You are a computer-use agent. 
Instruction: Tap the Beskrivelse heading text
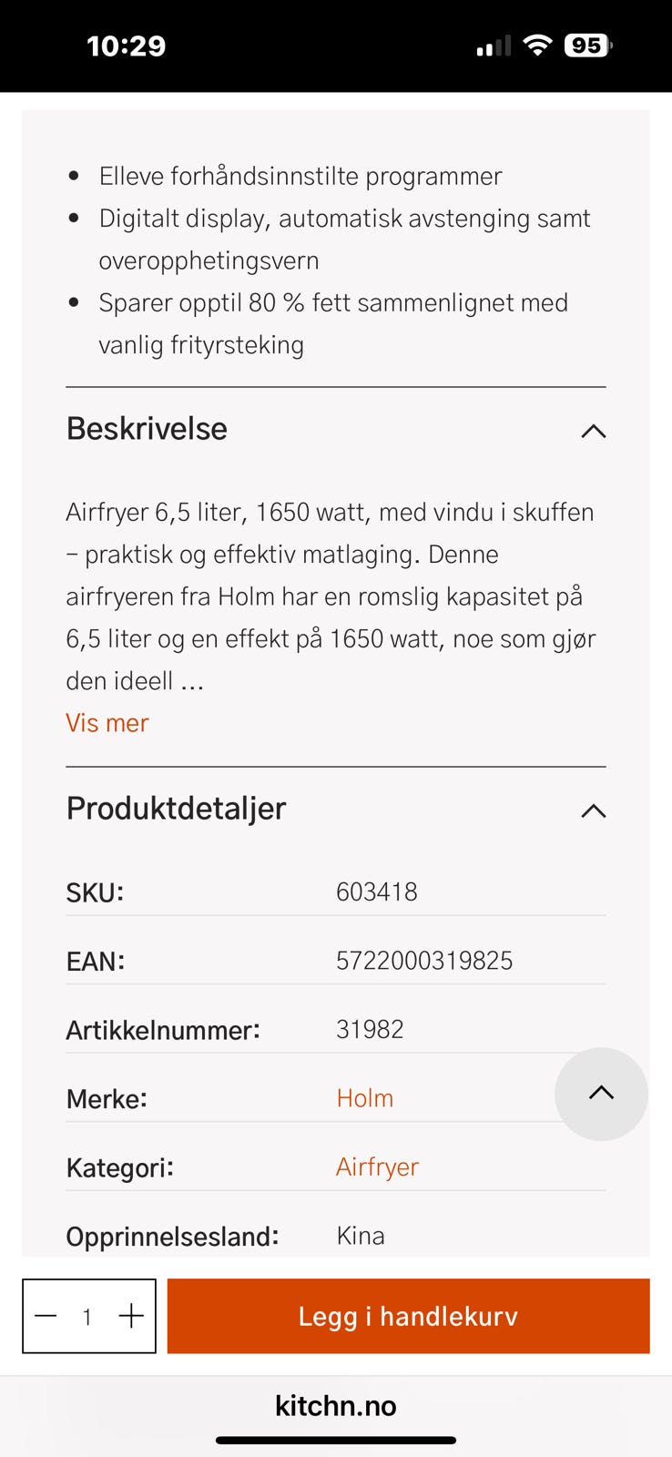(x=147, y=429)
